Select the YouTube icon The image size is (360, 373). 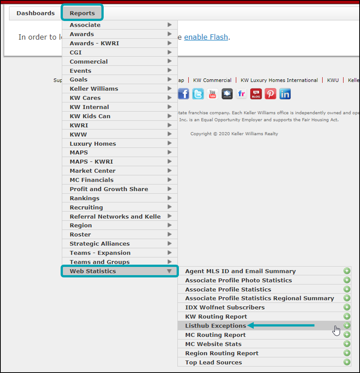pos(212,94)
